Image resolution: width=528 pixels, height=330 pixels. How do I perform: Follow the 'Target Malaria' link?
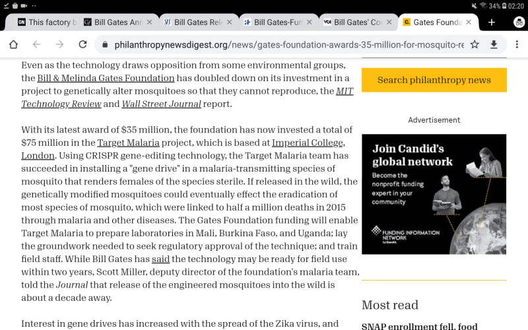click(x=128, y=143)
